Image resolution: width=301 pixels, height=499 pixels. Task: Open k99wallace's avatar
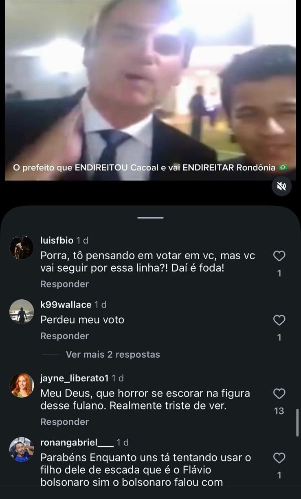tap(22, 312)
